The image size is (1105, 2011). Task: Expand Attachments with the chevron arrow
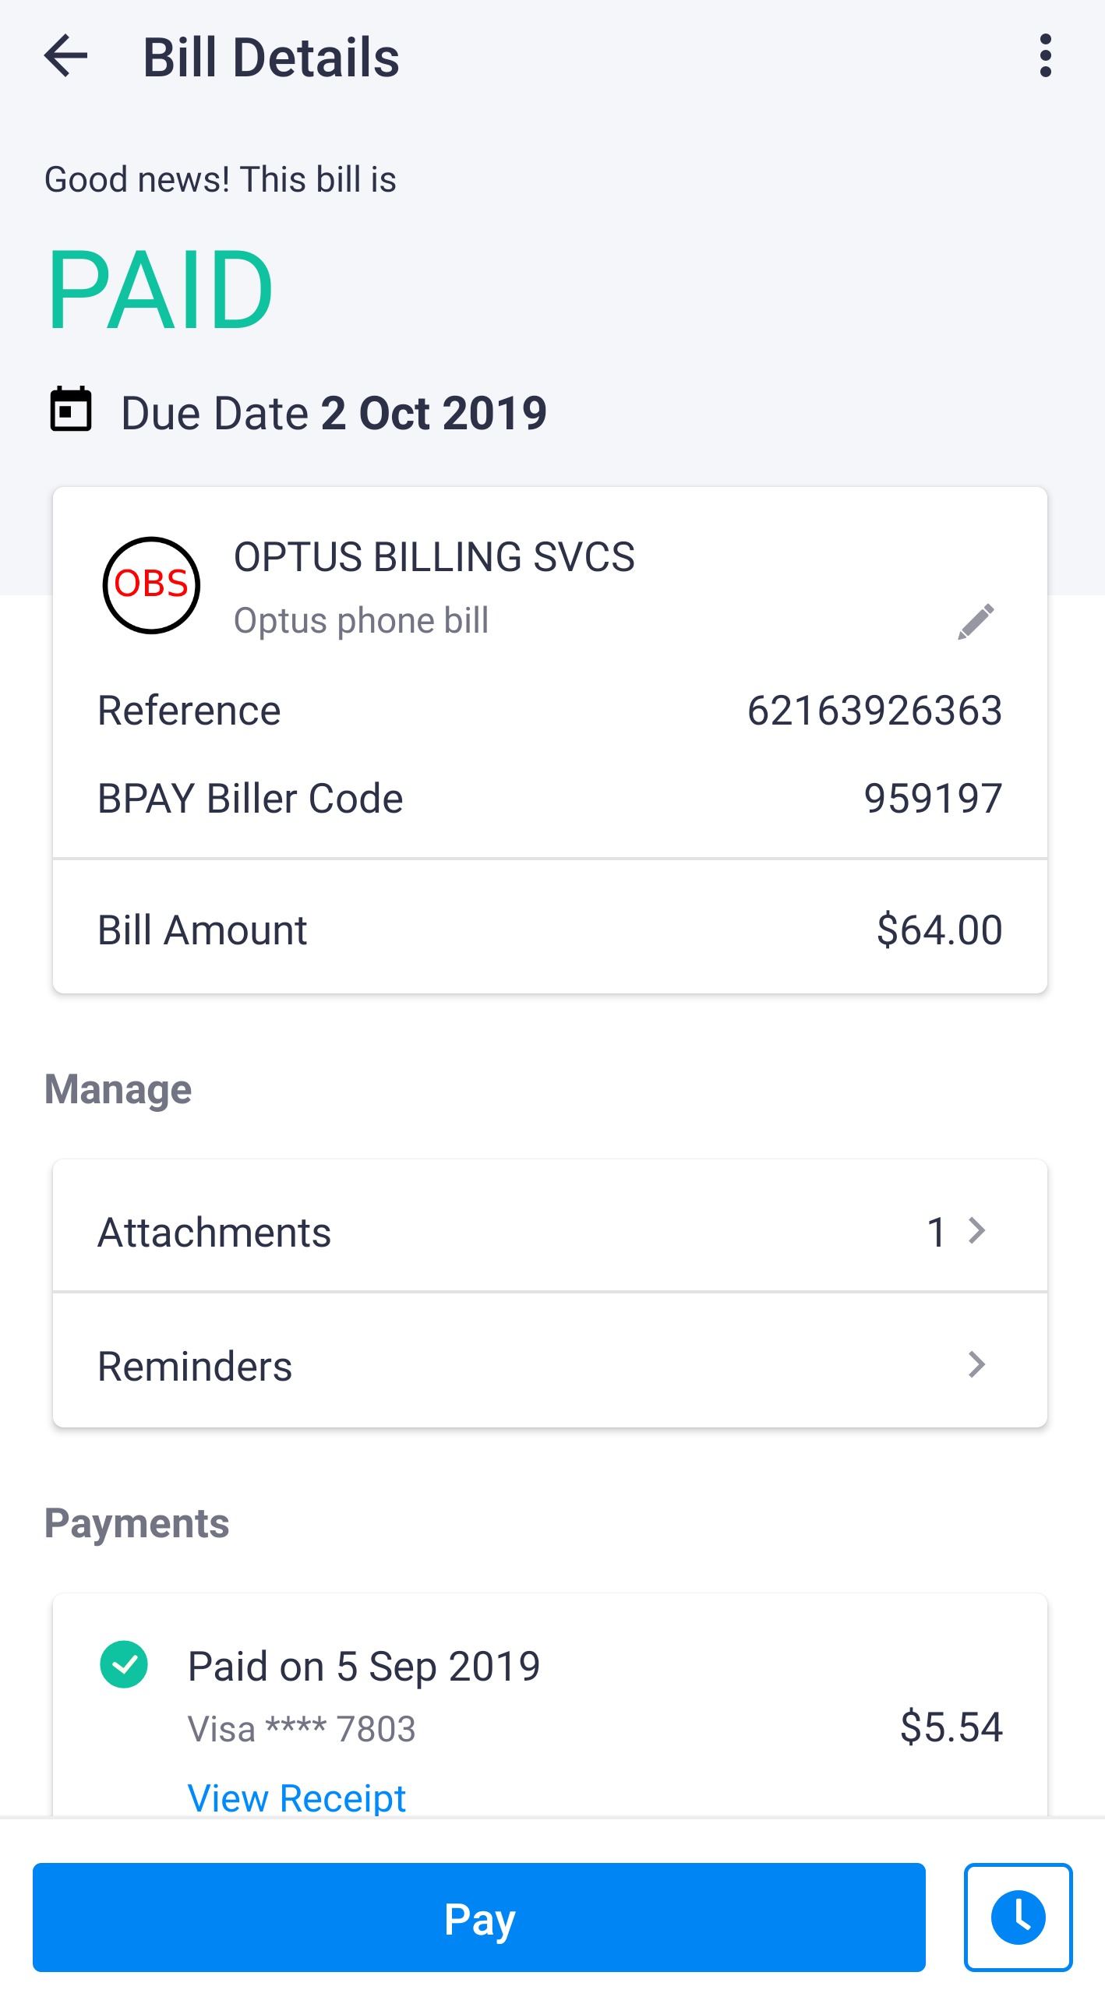976,1231
